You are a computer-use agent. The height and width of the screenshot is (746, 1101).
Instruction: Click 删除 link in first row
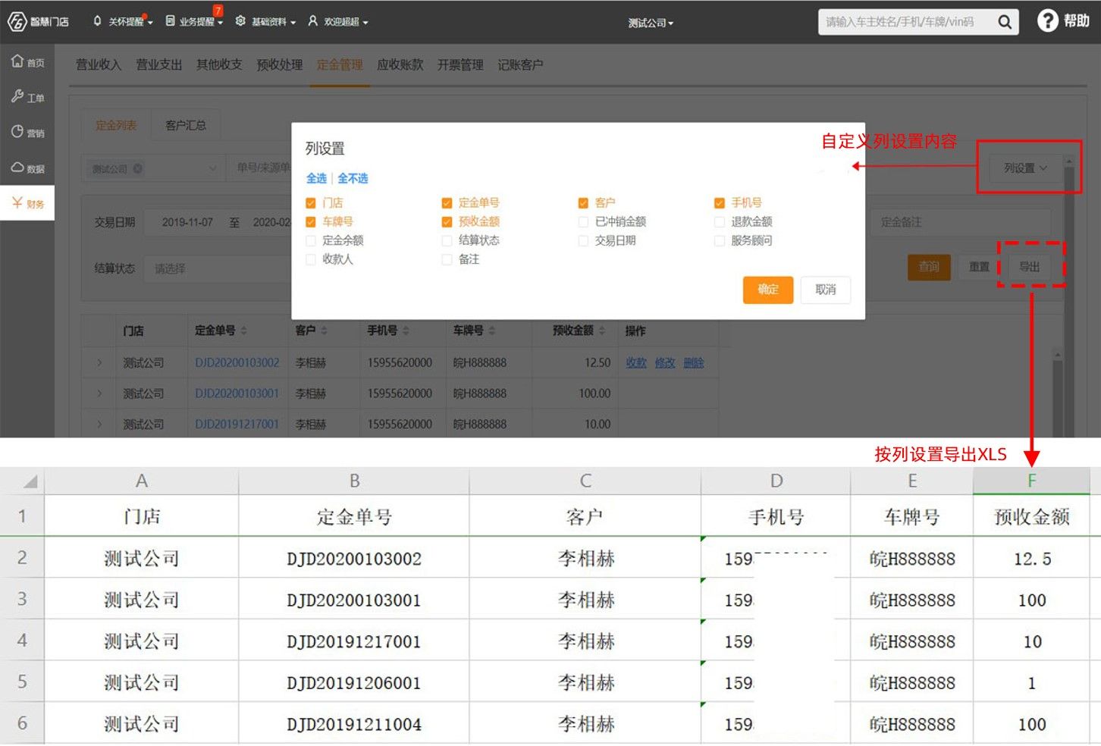coord(694,363)
